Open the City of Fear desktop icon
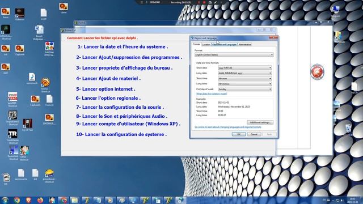Viewport: 363px width, 204px height. [x=27, y=125]
